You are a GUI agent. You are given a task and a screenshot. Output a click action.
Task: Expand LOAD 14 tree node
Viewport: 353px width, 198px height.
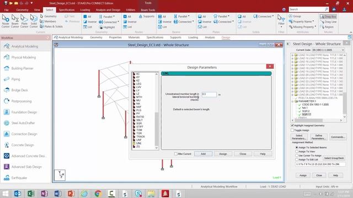[x=292, y=55]
